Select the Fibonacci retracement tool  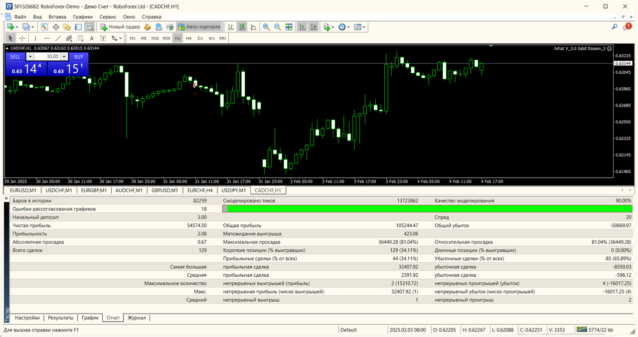coord(80,38)
